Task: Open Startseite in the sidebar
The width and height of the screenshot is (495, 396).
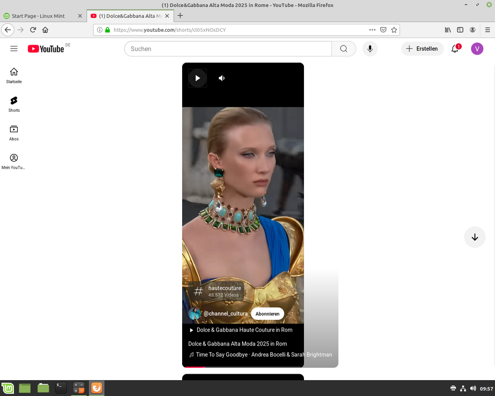Action: [x=14, y=76]
